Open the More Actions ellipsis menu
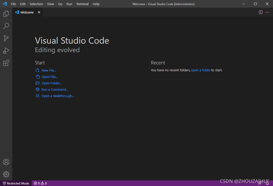This screenshot has width=273, height=186. pyautogui.click(x=267, y=12)
